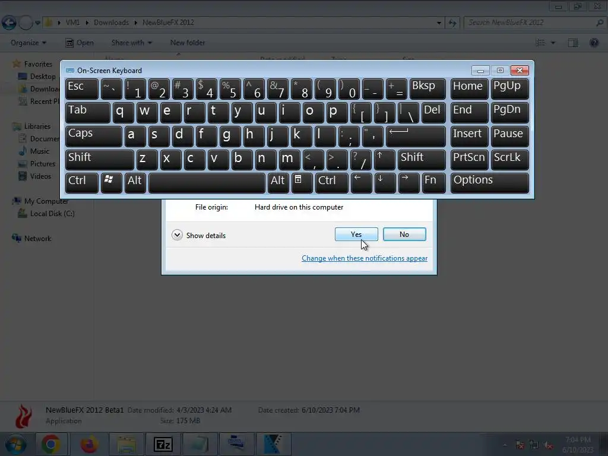Tap the question mark slash key
This screenshot has width=608, height=456.
(x=360, y=160)
